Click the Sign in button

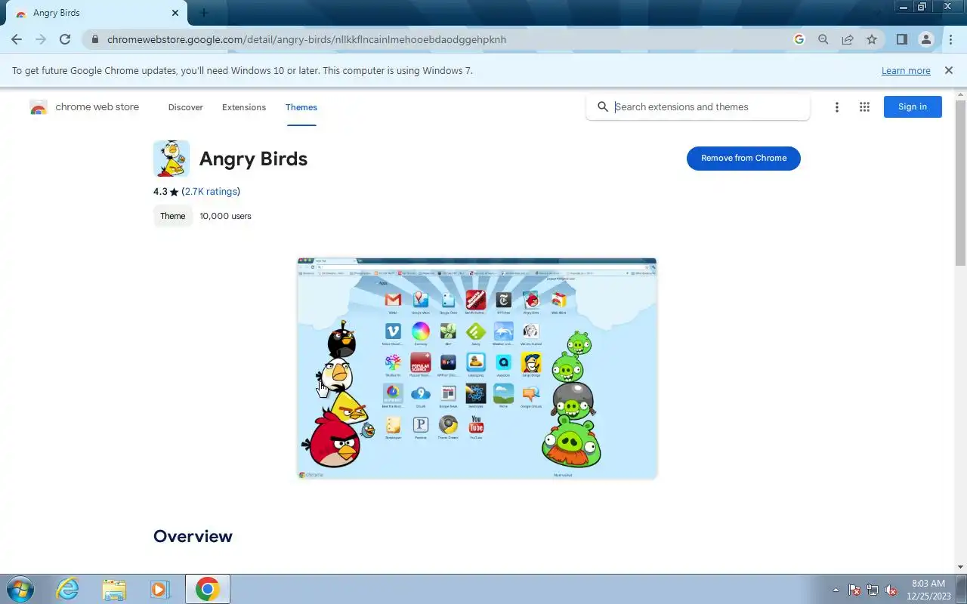913,106
